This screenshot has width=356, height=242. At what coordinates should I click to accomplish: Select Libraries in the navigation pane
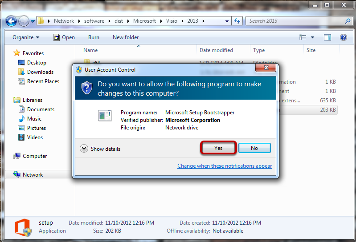(x=33, y=100)
